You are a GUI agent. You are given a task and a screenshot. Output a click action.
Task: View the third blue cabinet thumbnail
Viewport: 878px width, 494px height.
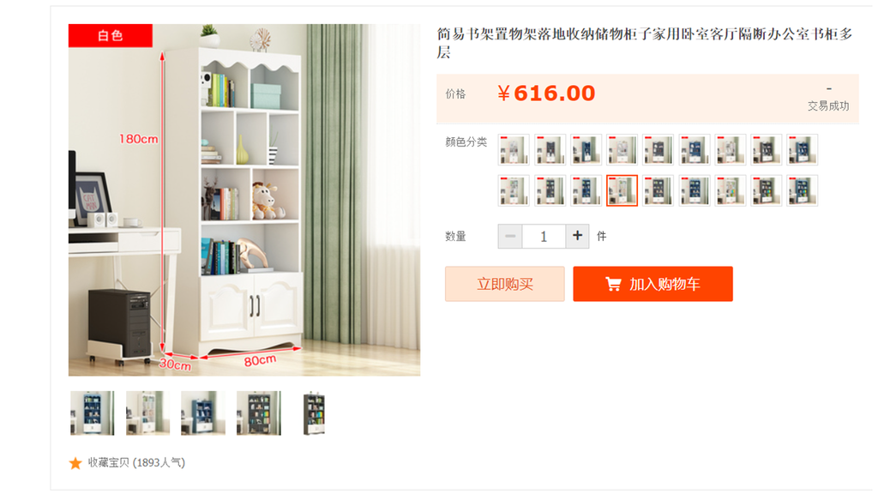click(202, 413)
